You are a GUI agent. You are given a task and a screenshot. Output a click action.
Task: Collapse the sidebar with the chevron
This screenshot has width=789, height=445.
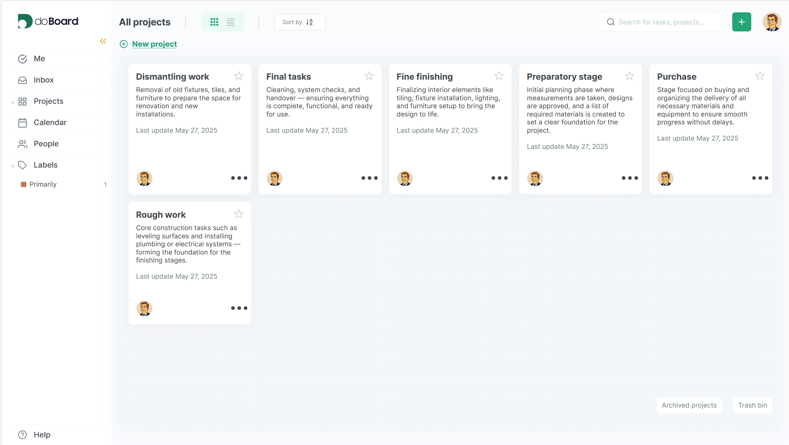[102, 41]
